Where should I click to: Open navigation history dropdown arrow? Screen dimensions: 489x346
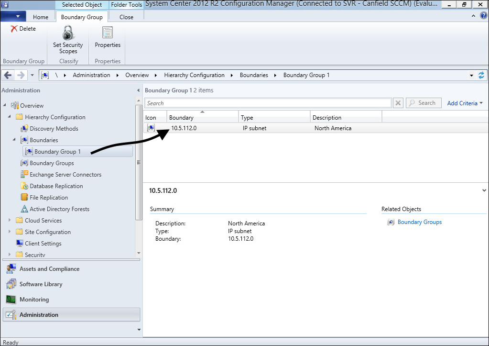pos(32,75)
